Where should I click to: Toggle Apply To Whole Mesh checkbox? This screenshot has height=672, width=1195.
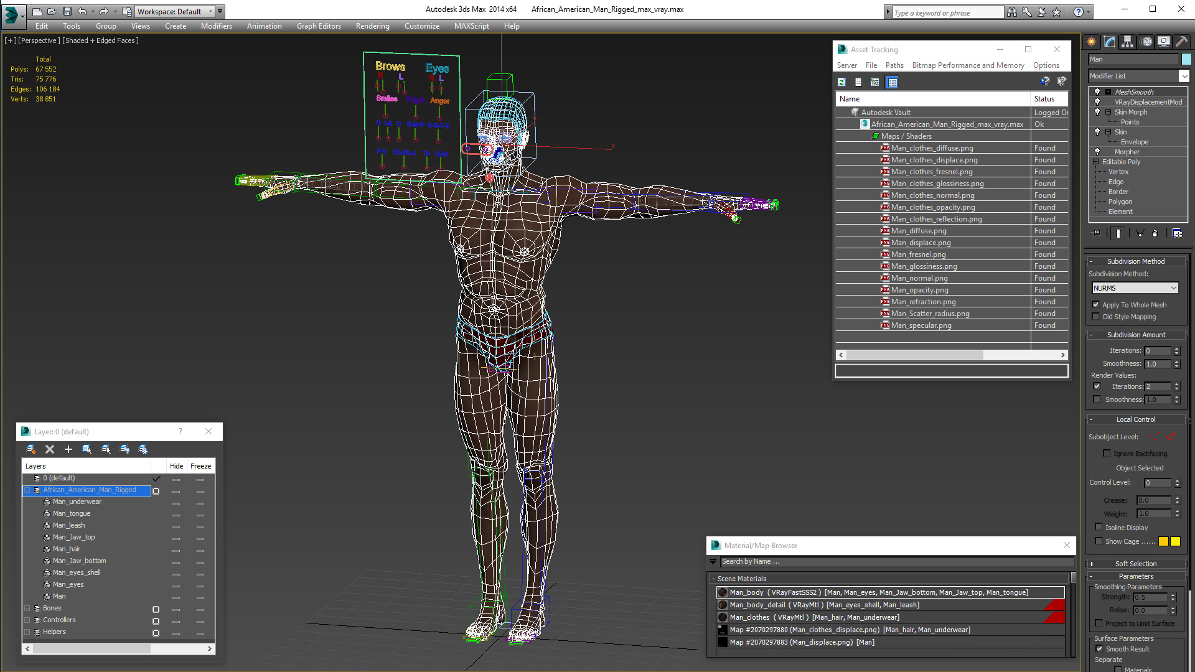1096,305
